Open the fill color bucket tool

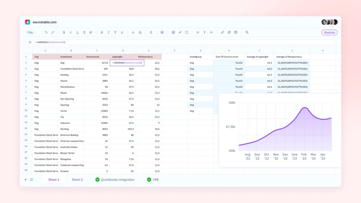140,32
